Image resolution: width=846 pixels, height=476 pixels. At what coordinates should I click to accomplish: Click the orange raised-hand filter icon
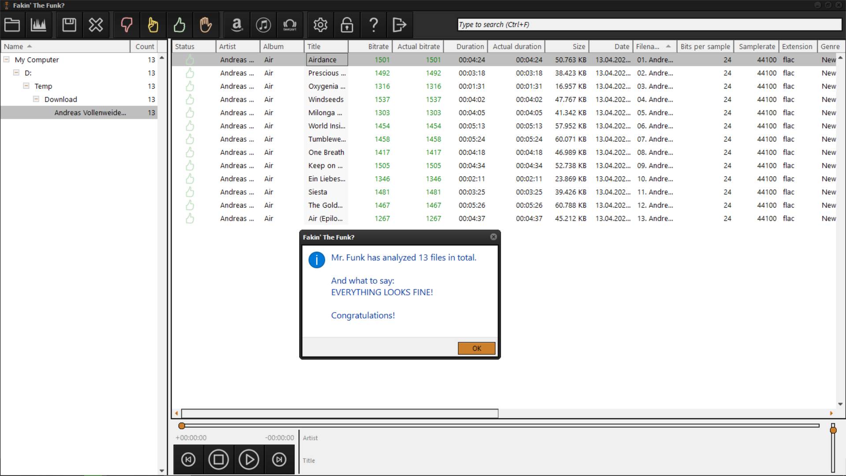tap(206, 25)
